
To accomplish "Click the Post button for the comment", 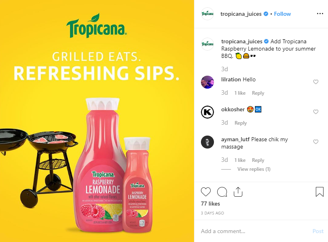I will pos(318,231).
